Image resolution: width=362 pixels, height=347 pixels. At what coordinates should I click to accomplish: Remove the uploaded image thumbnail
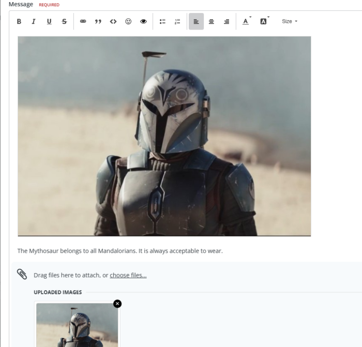[x=117, y=304]
